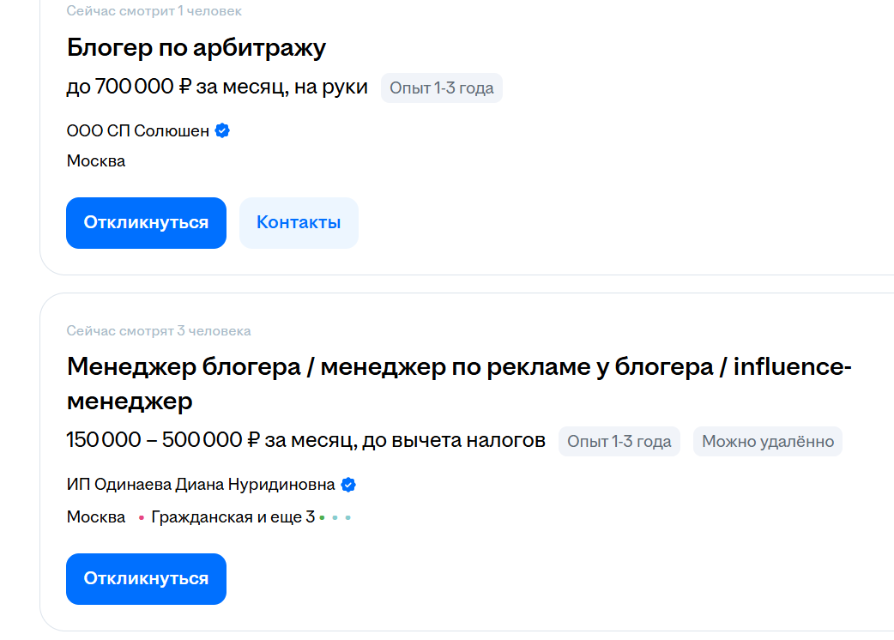This screenshot has width=894, height=640.
Task: Click the Гражданская и еще 3 metro text
Action: click(233, 518)
